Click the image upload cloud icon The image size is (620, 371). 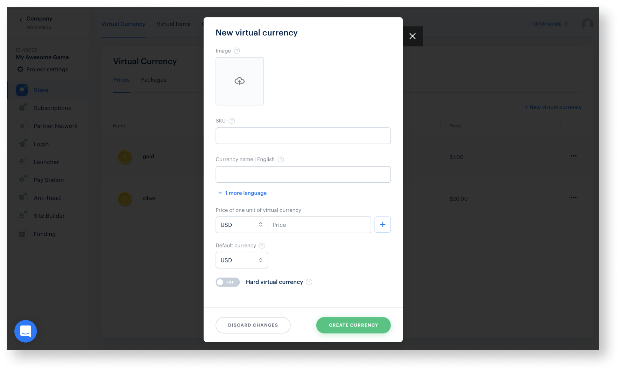pos(240,81)
